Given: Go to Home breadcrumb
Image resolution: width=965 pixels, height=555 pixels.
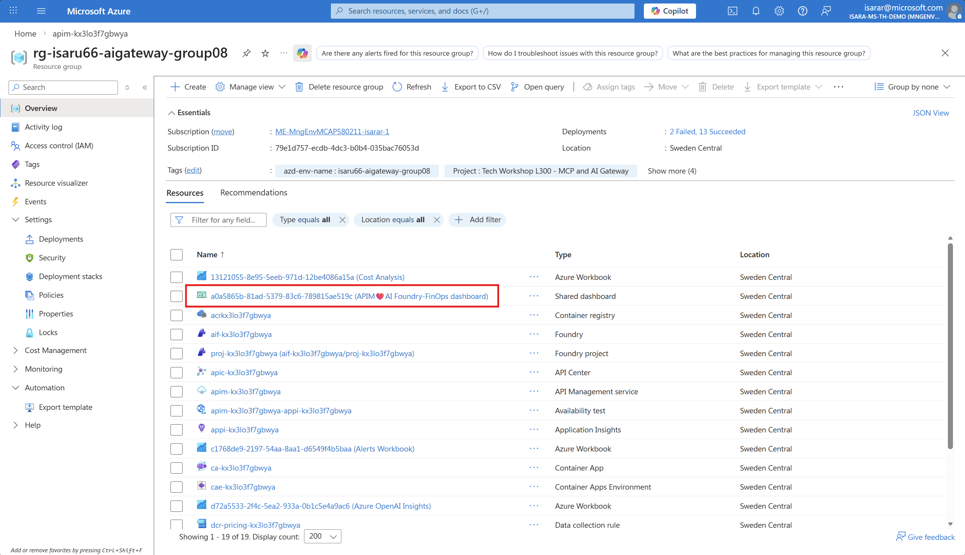Looking at the screenshot, I should point(25,34).
